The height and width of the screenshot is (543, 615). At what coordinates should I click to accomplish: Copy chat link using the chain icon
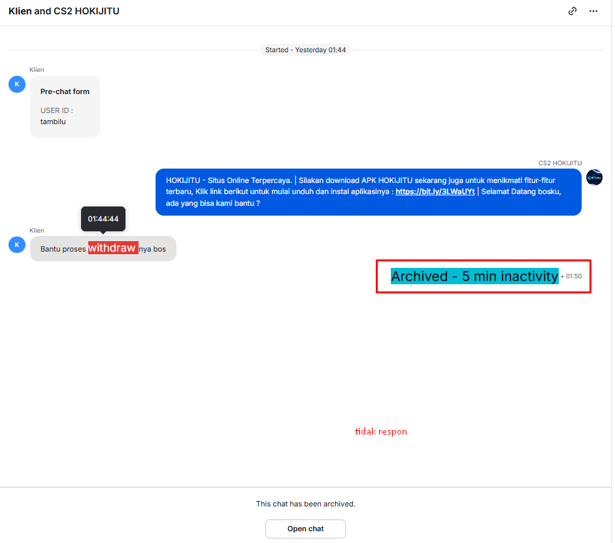pos(573,11)
